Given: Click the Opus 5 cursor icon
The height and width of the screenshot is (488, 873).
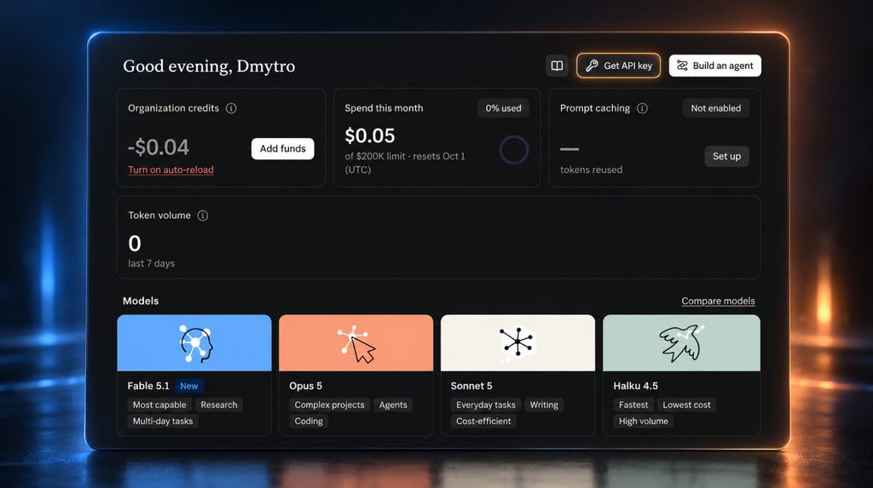Looking at the screenshot, I should (x=356, y=344).
